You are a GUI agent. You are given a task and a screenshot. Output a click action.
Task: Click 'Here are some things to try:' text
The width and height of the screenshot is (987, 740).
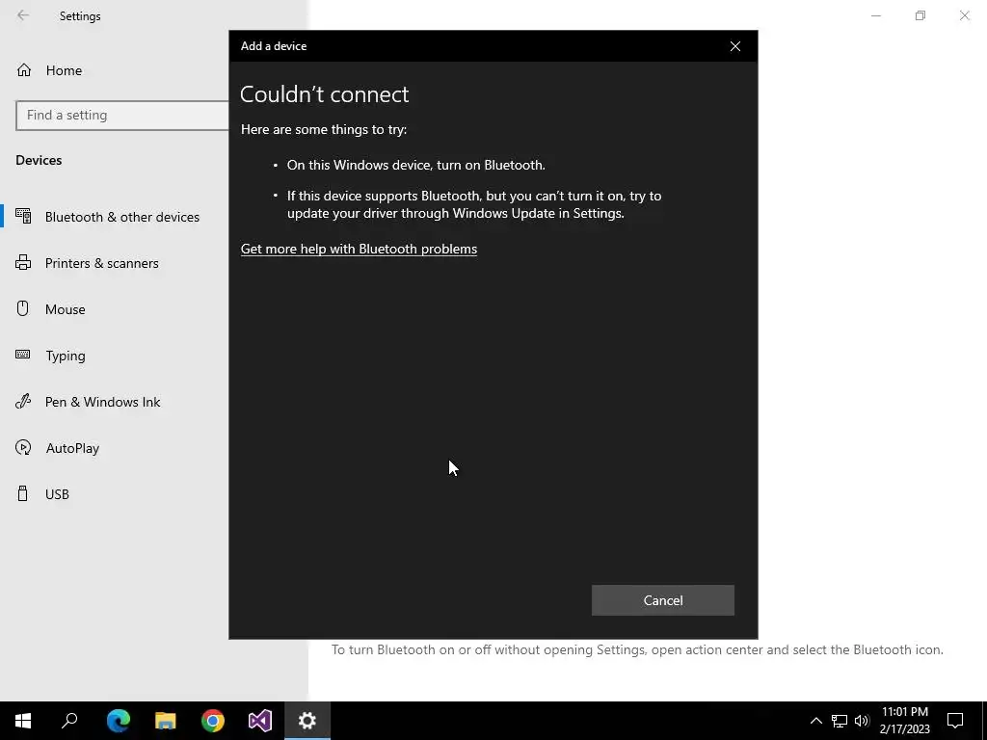[x=324, y=130]
